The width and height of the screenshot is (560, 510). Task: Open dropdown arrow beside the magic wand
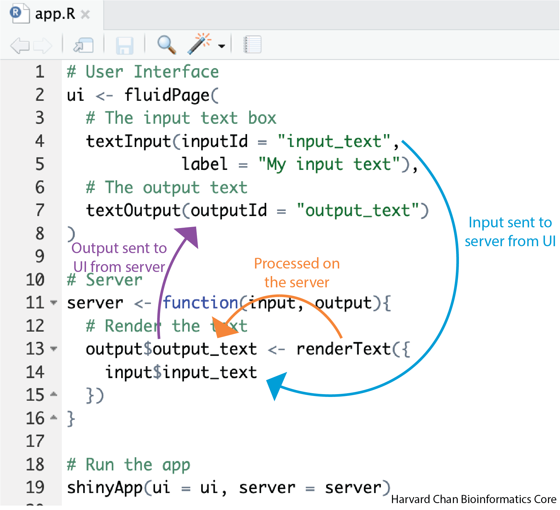[222, 46]
